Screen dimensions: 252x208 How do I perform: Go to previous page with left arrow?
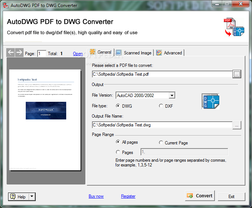click(11, 53)
